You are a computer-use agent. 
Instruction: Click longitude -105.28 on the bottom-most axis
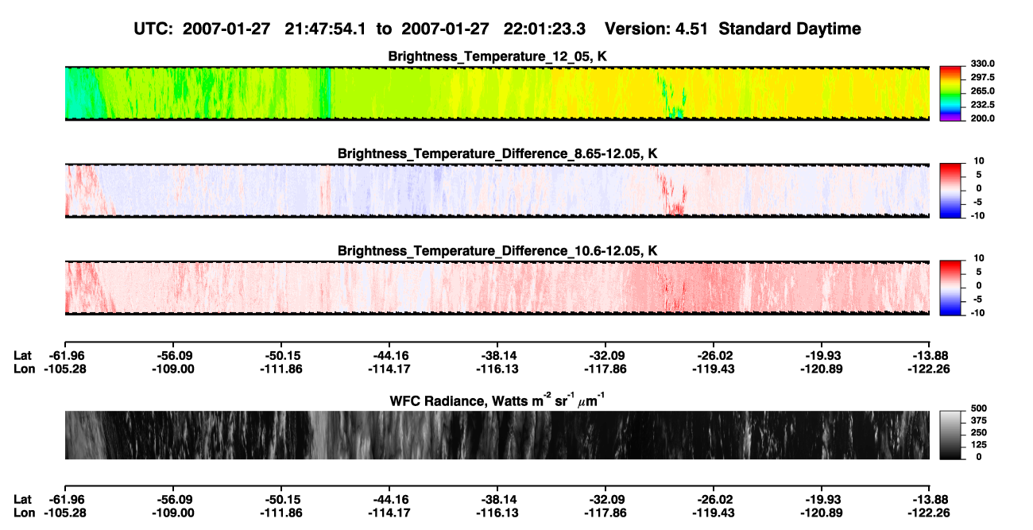65,513
